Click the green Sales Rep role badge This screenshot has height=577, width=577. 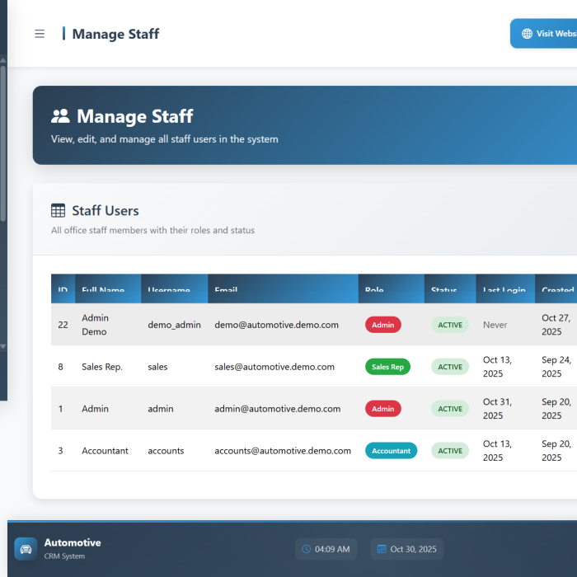[387, 367]
